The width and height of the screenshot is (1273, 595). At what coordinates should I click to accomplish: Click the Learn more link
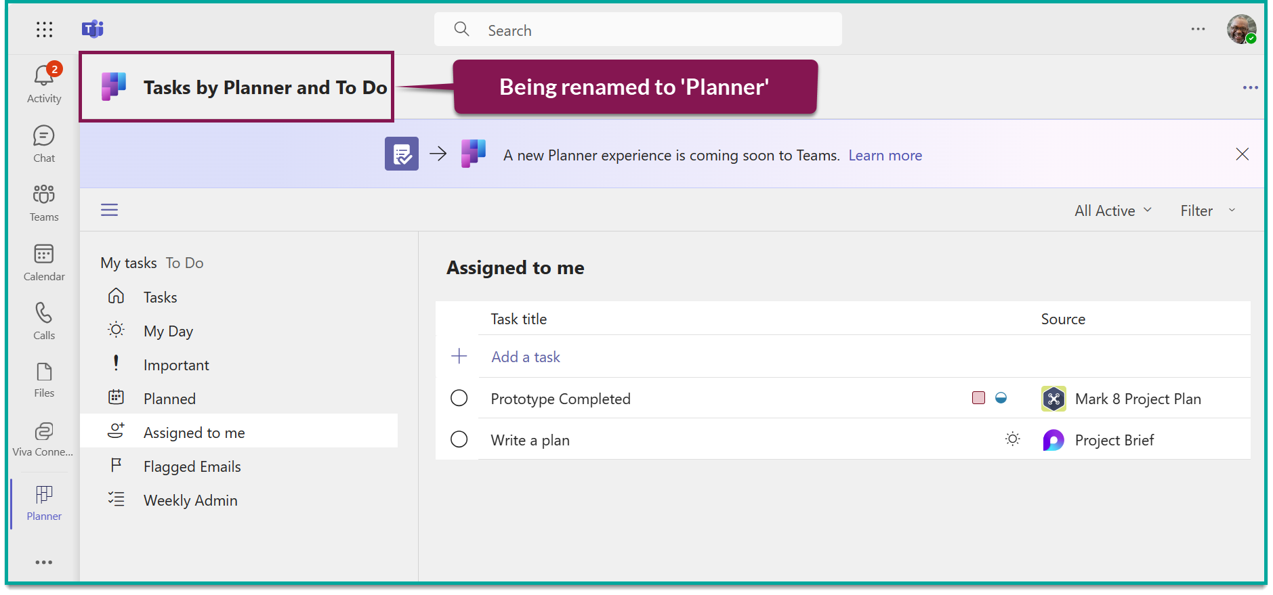click(885, 155)
